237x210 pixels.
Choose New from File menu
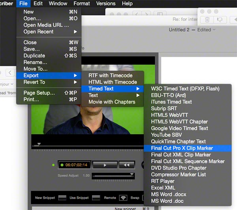pyautogui.click(x=49, y=12)
